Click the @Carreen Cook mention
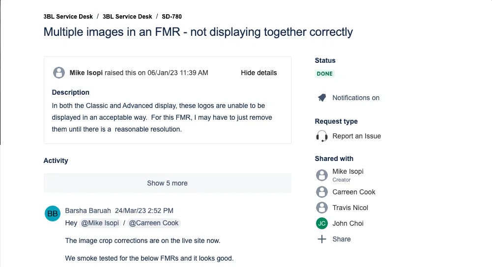 154,223
